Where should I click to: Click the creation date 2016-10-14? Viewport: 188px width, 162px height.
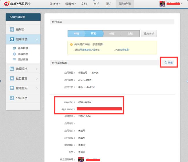coord(84,116)
